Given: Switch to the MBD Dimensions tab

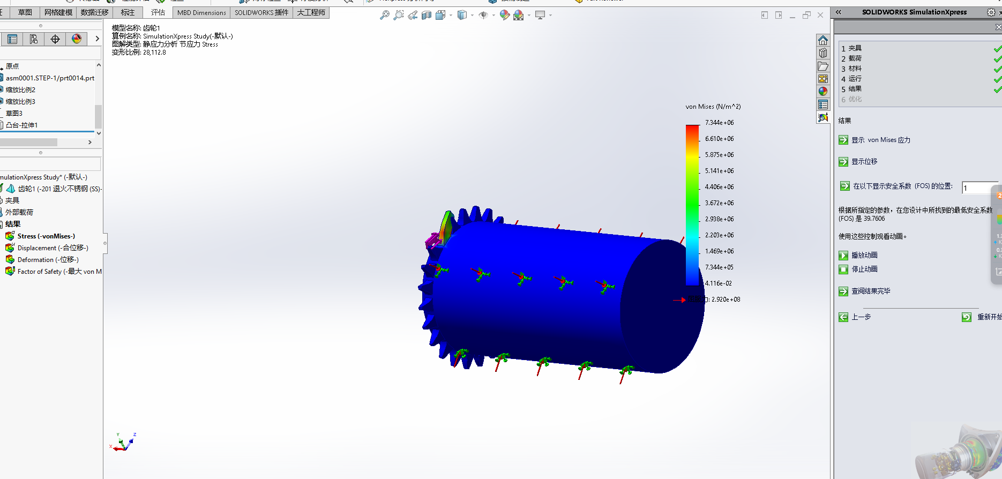Looking at the screenshot, I should [201, 12].
